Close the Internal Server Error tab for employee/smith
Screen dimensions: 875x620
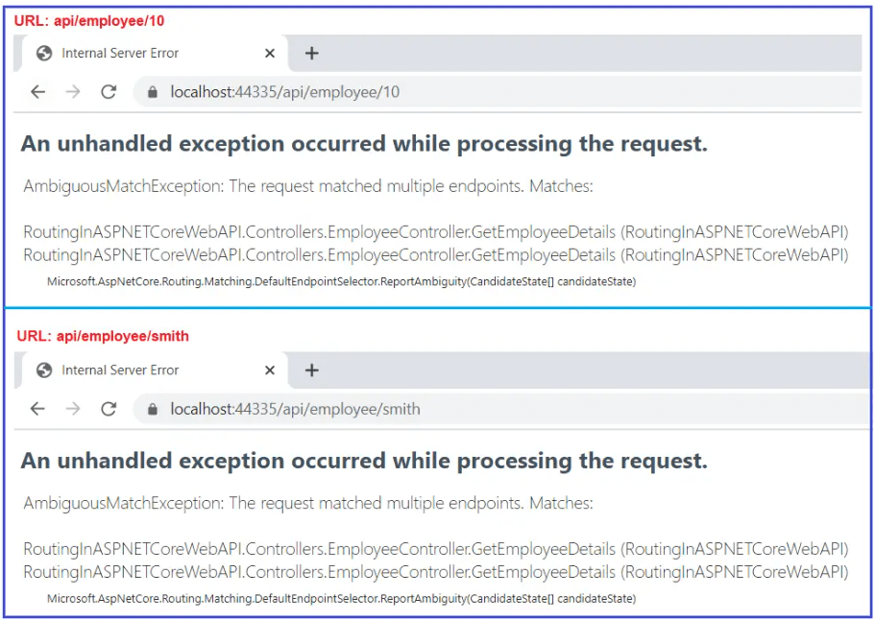[270, 370]
